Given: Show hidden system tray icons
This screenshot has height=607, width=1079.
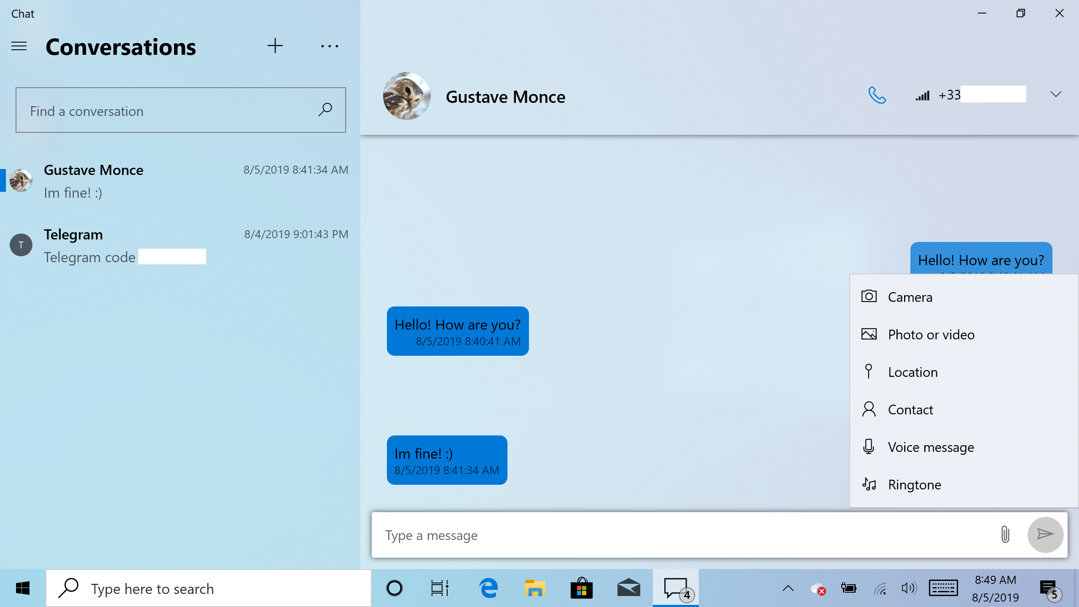Looking at the screenshot, I should coord(788,588).
